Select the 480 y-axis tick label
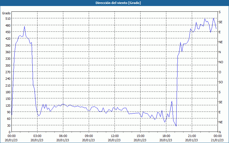 [x=8, y=25]
